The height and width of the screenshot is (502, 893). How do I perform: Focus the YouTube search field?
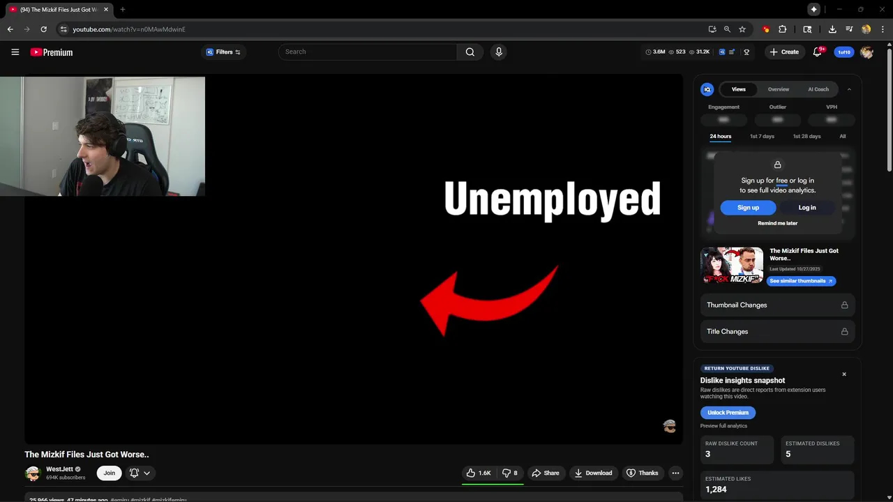(368, 52)
